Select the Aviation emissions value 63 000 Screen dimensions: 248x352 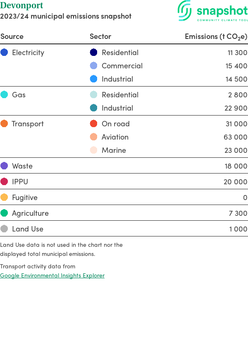pyautogui.click(x=236, y=137)
